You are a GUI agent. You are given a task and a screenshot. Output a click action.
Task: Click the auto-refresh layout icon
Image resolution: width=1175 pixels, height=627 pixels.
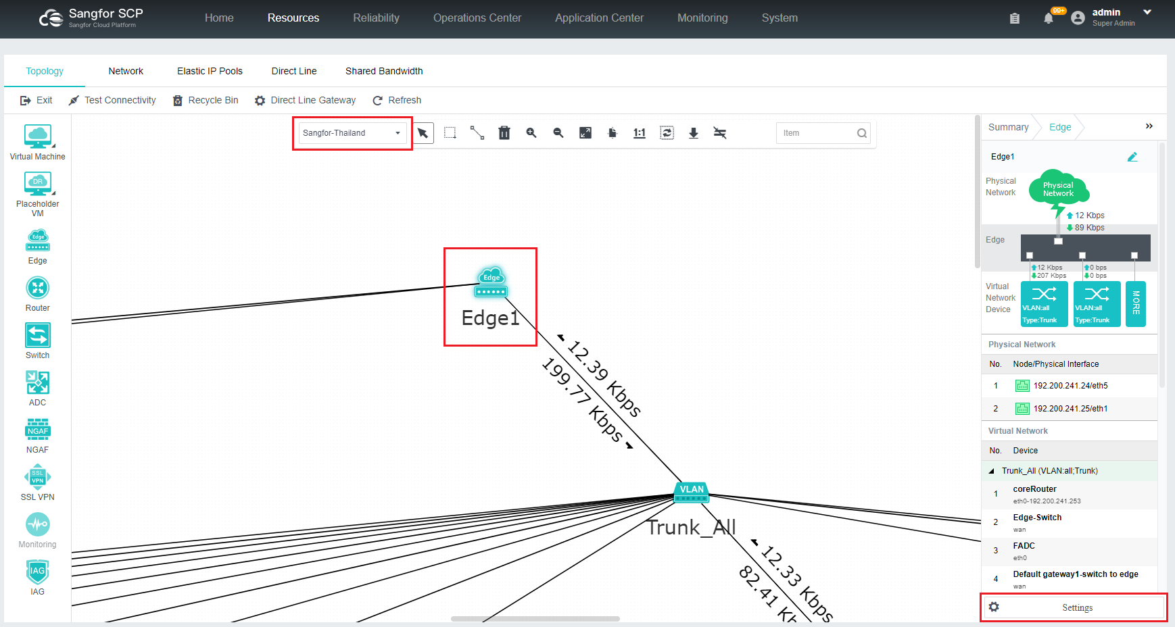(x=667, y=133)
